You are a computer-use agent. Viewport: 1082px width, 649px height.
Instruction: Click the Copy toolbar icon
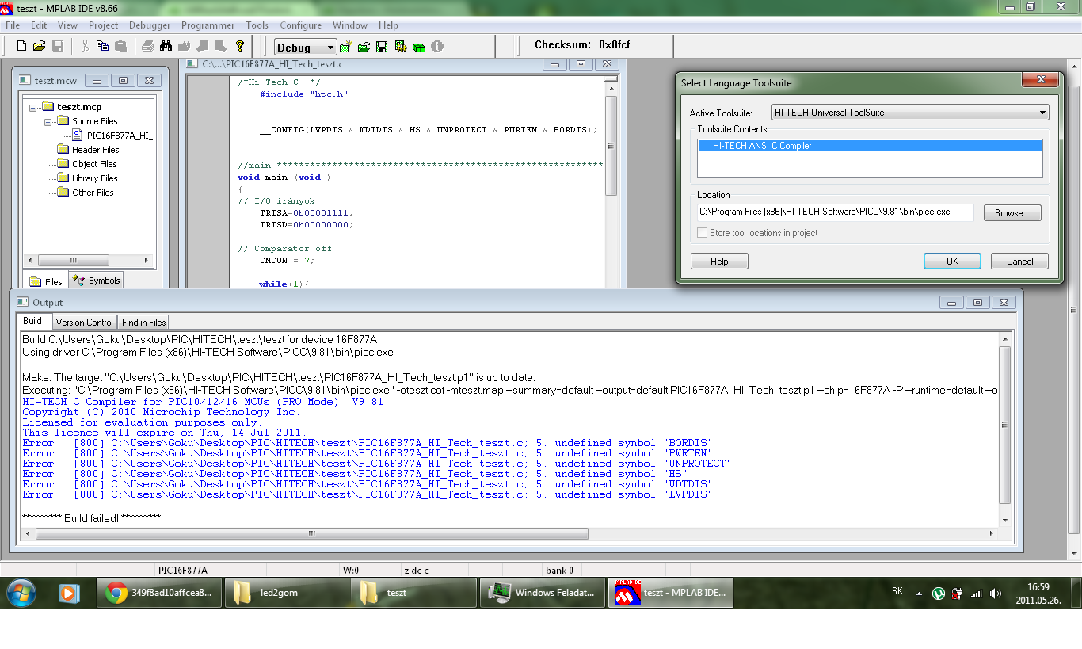(102, 46)
